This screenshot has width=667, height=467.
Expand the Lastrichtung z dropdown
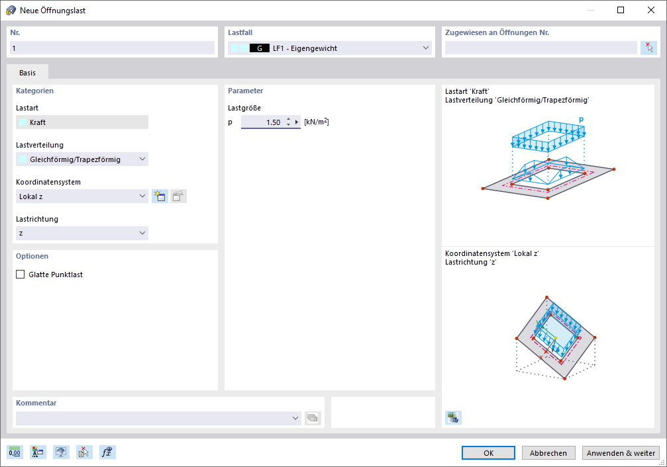click(x=82, y=233)
